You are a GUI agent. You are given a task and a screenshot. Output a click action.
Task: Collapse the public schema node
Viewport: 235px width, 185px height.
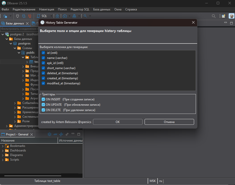click(x=19, y=53)
